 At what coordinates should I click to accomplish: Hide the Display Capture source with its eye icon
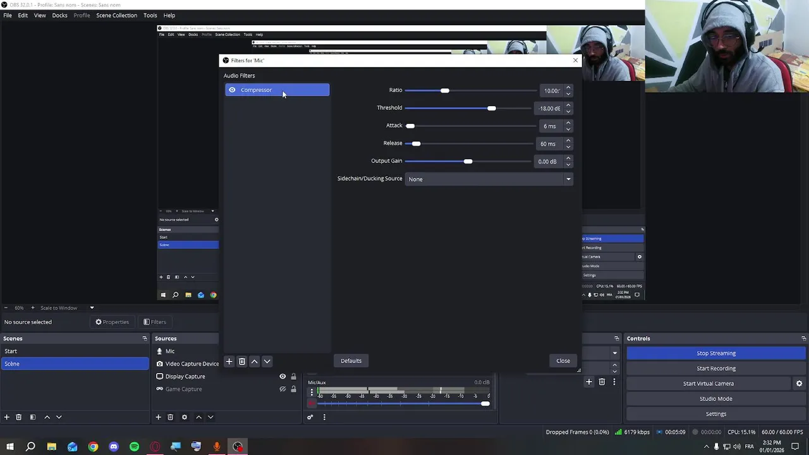[x=283, y=377]
